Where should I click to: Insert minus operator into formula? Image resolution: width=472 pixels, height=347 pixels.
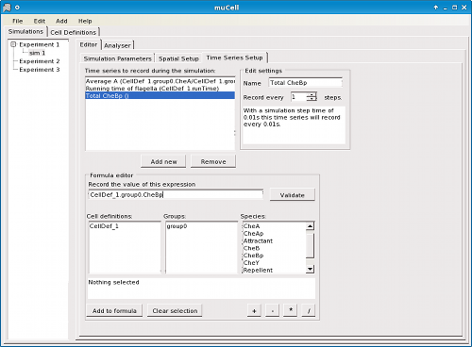[x=272, y=310]
